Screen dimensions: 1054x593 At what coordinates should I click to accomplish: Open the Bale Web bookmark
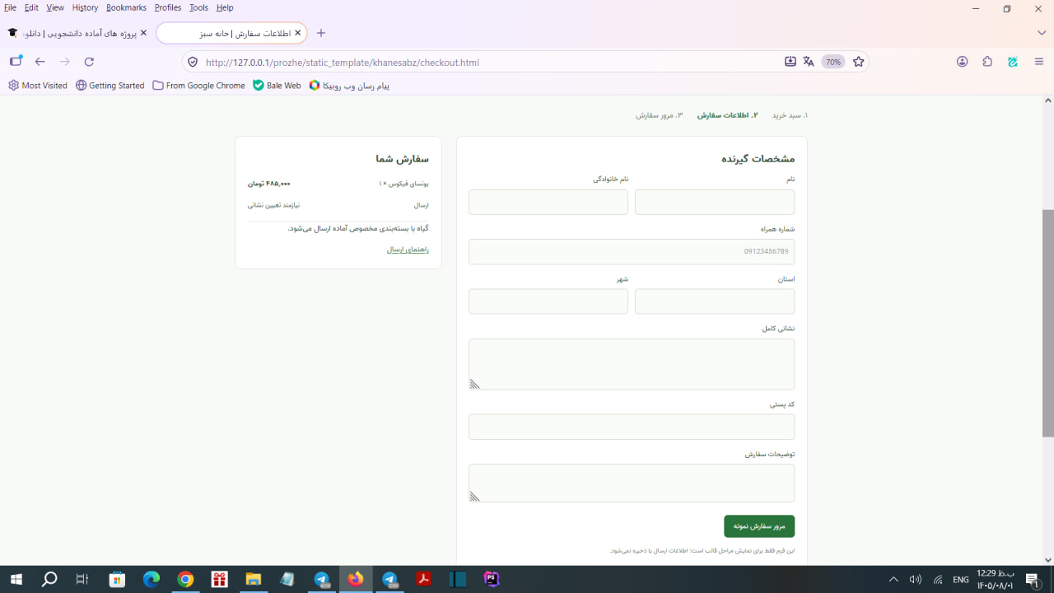click(x=277, y=86)
